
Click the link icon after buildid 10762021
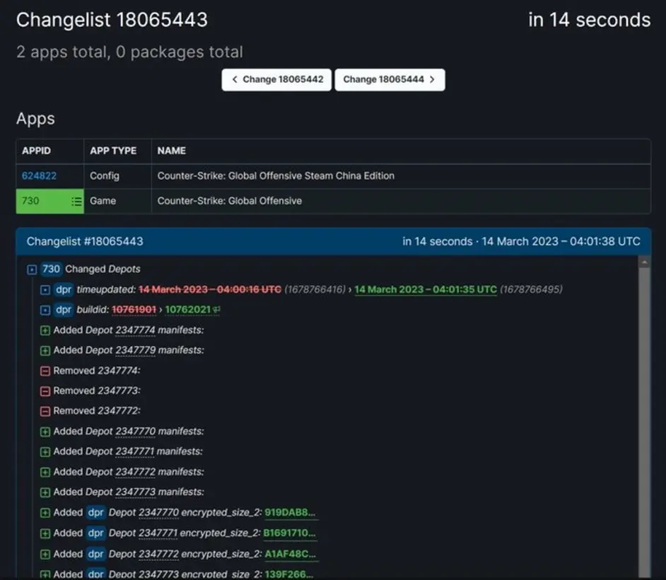click(216, 310)
